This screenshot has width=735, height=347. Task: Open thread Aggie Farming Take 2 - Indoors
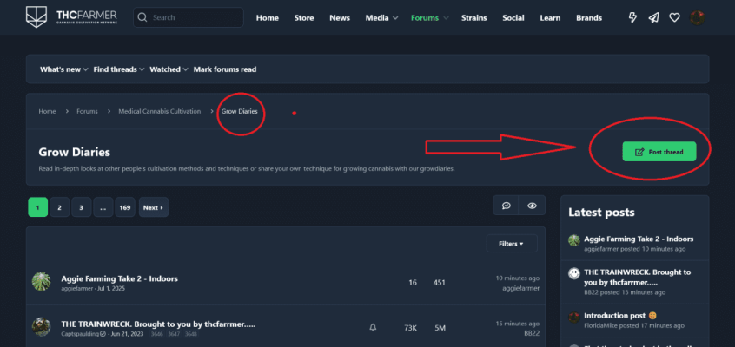click(120, 278)
